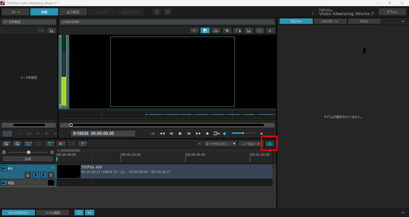The height and width of the screenshot is (217, 409).
Task: Click the black 背景 color swatch
Action: (x=51, y=183)
